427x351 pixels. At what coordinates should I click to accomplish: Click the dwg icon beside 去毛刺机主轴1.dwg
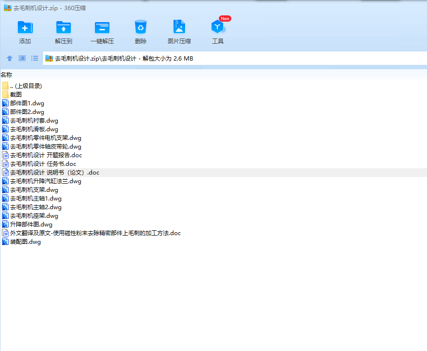pyautogui.click(x=5, y=198)
